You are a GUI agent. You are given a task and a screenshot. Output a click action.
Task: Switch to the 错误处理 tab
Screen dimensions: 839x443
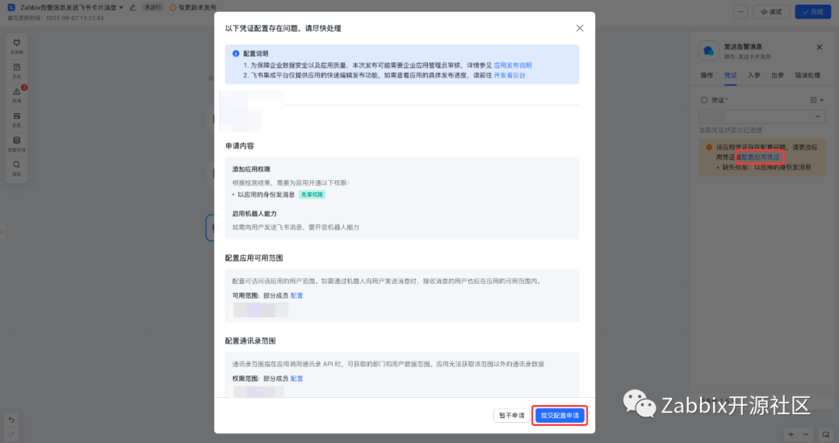point(807,75)
